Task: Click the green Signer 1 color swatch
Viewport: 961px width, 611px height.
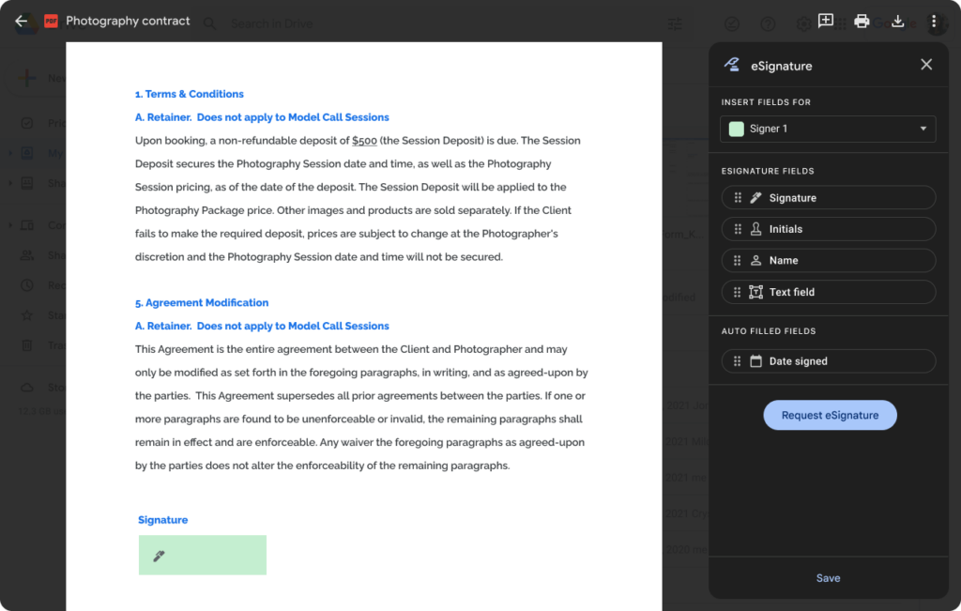Action: (x=736, y=129)
